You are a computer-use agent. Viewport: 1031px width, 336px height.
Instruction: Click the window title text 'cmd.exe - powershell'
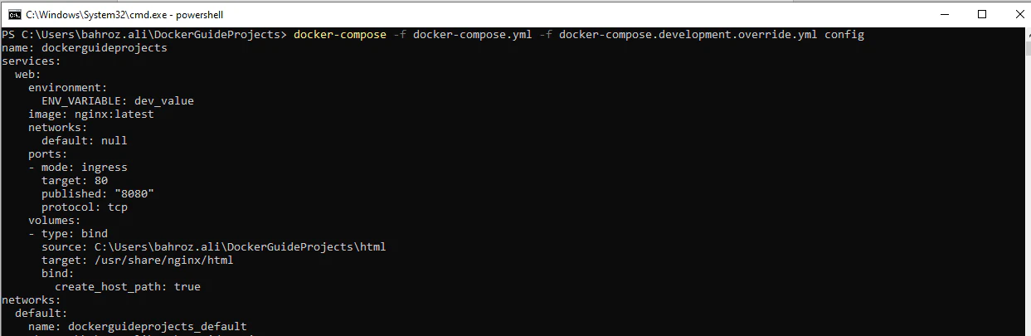pyautogui.click(x=124, y=15)
